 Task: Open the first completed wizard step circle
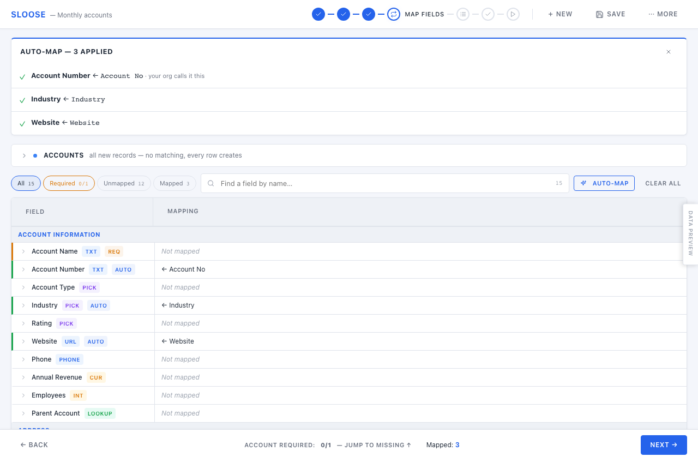coord(318,14)
